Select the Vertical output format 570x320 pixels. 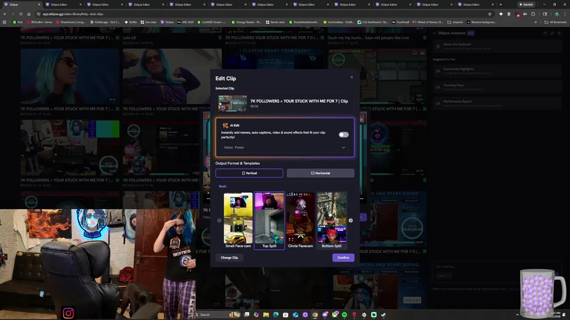pos(249,173)
